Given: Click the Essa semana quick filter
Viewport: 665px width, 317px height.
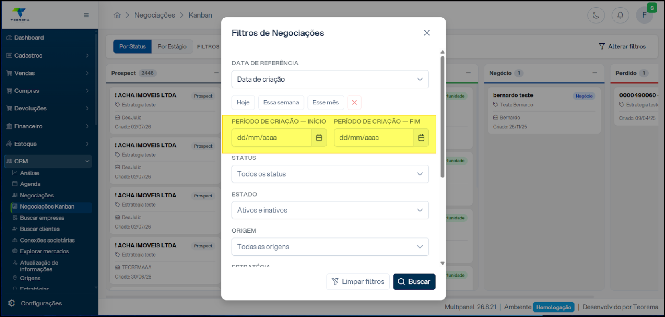Looking at the screenshot, I should (x=281, y=102).
